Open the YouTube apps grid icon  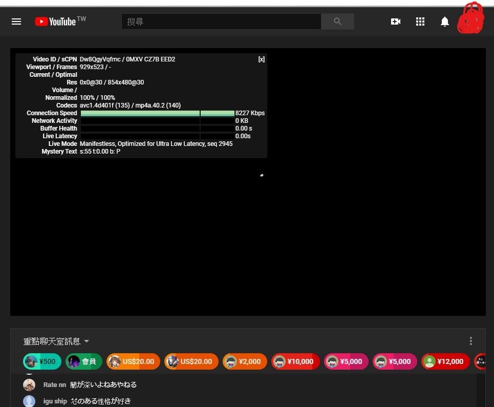click(x=420, y=22)
